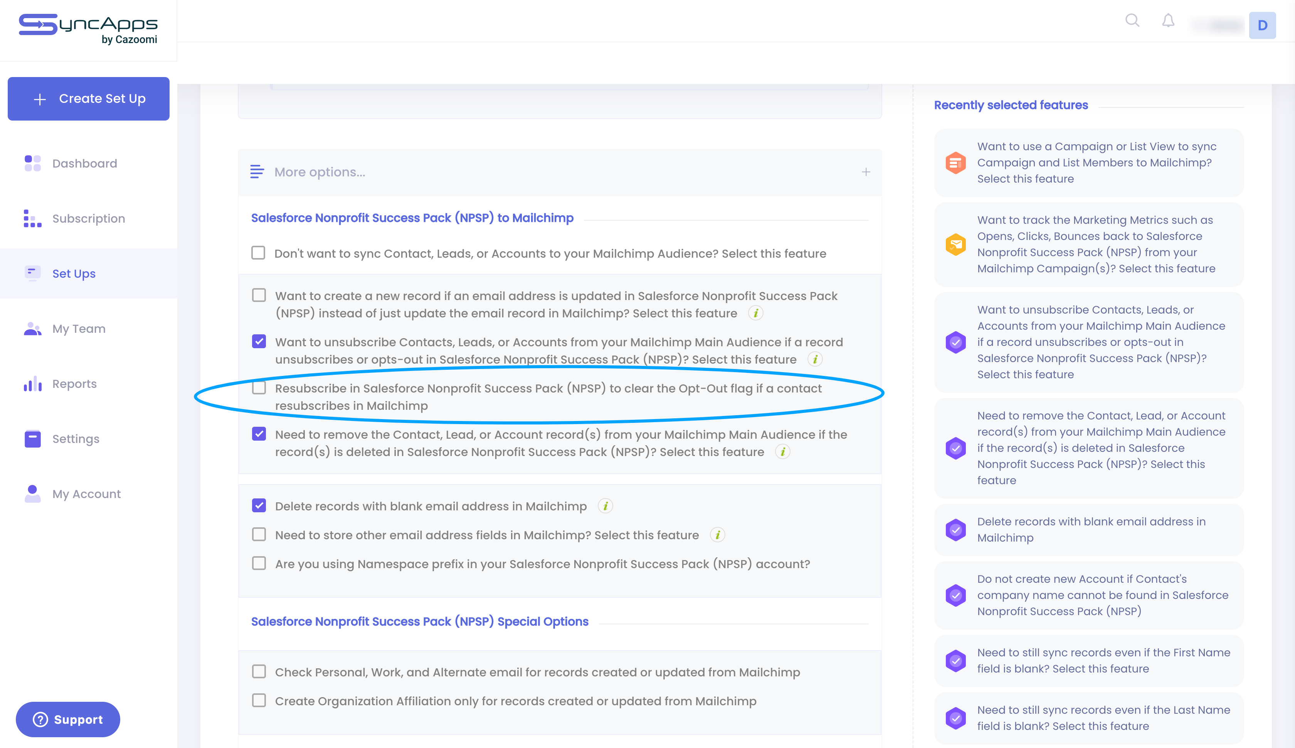Select the Do not create new Account card
The height and width of the screenshot is (748, 1295).
[x=1089, y=595]
